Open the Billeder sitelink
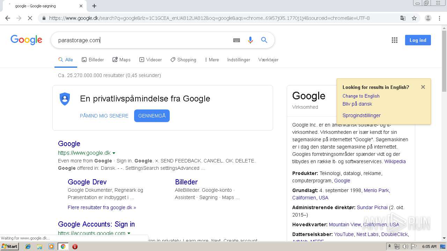 tap(186, 182)
